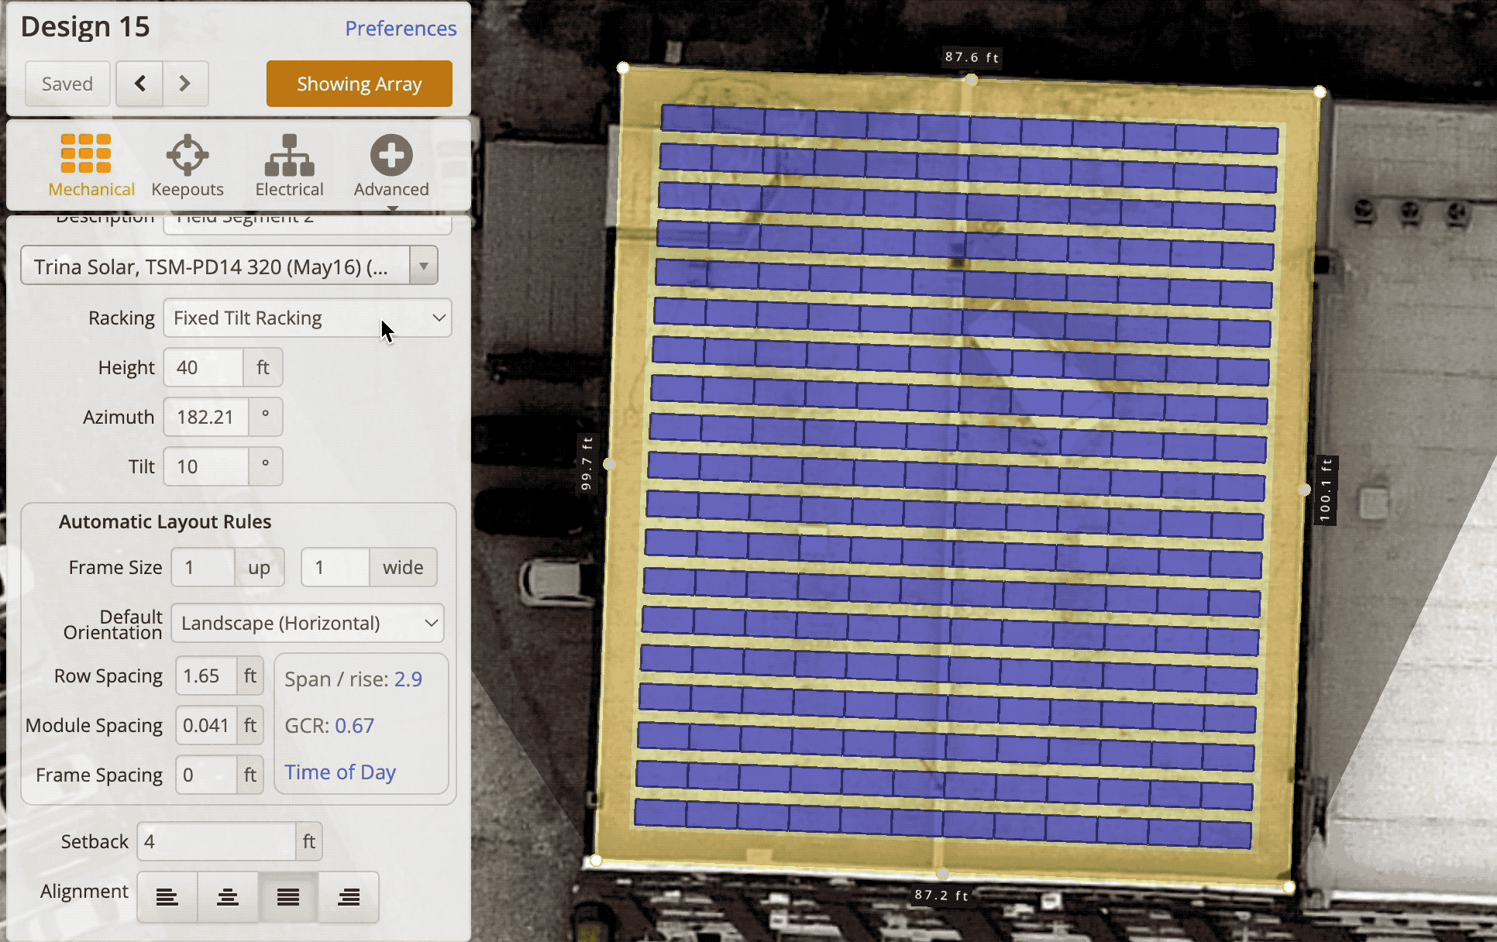
Task: Select center alignment icon
Action: 227,897
